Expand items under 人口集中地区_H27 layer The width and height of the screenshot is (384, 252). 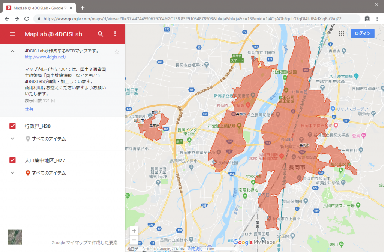click(x=12, y=172)
